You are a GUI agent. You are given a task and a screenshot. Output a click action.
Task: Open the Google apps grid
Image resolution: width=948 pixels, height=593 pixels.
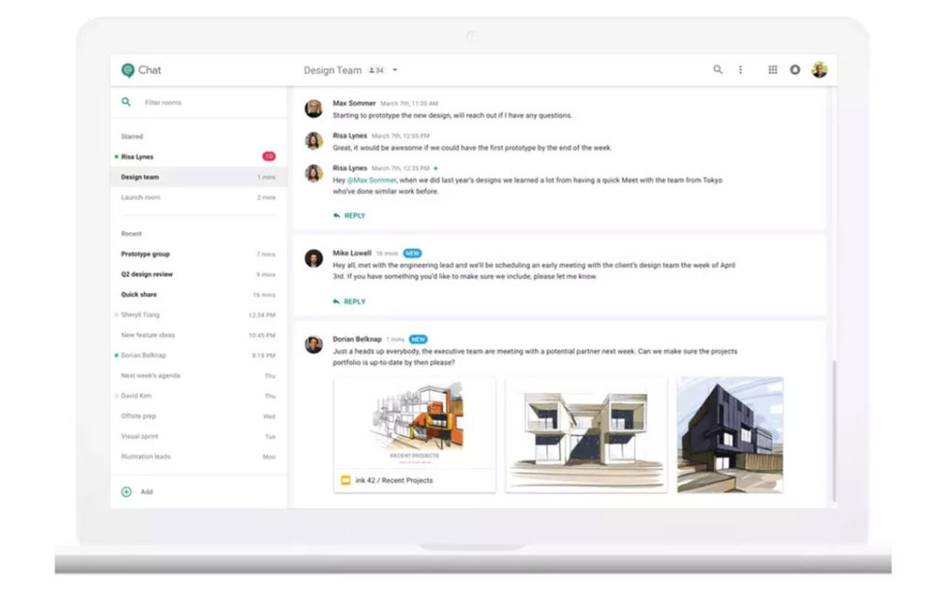[772, 69]
